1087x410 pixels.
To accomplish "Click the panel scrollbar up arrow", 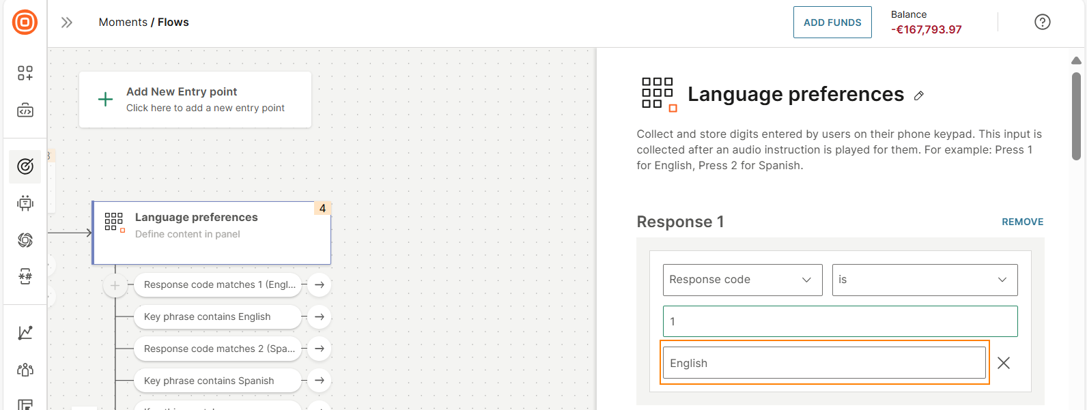I will [x=1077, y=61].
